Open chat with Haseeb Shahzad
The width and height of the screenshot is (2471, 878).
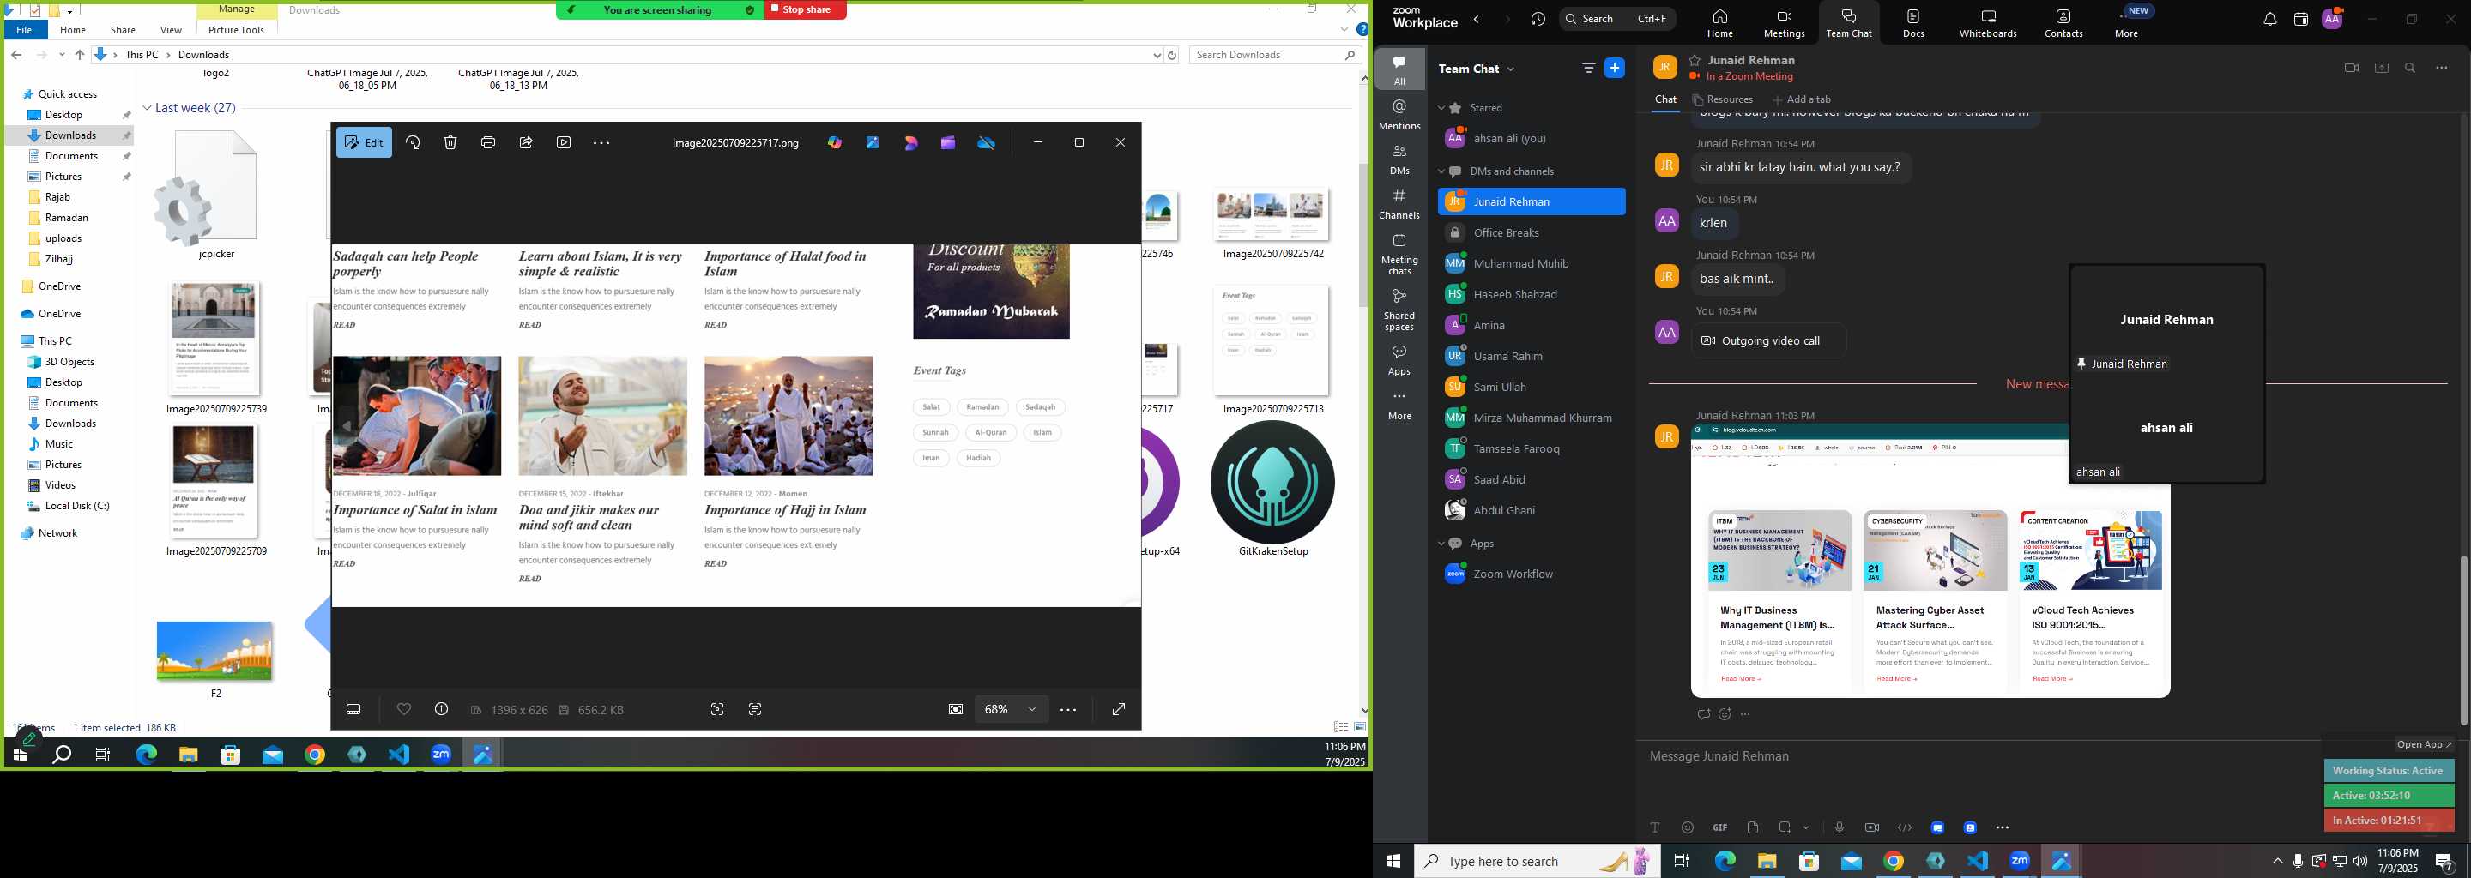1531,294
